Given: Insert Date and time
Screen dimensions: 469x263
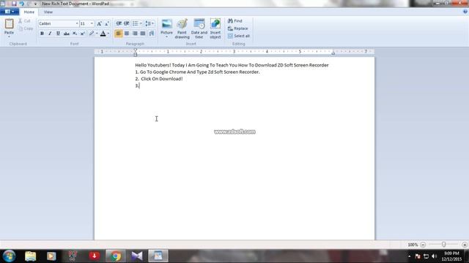Looking at the screenshot, I should [x=199, y=28].
